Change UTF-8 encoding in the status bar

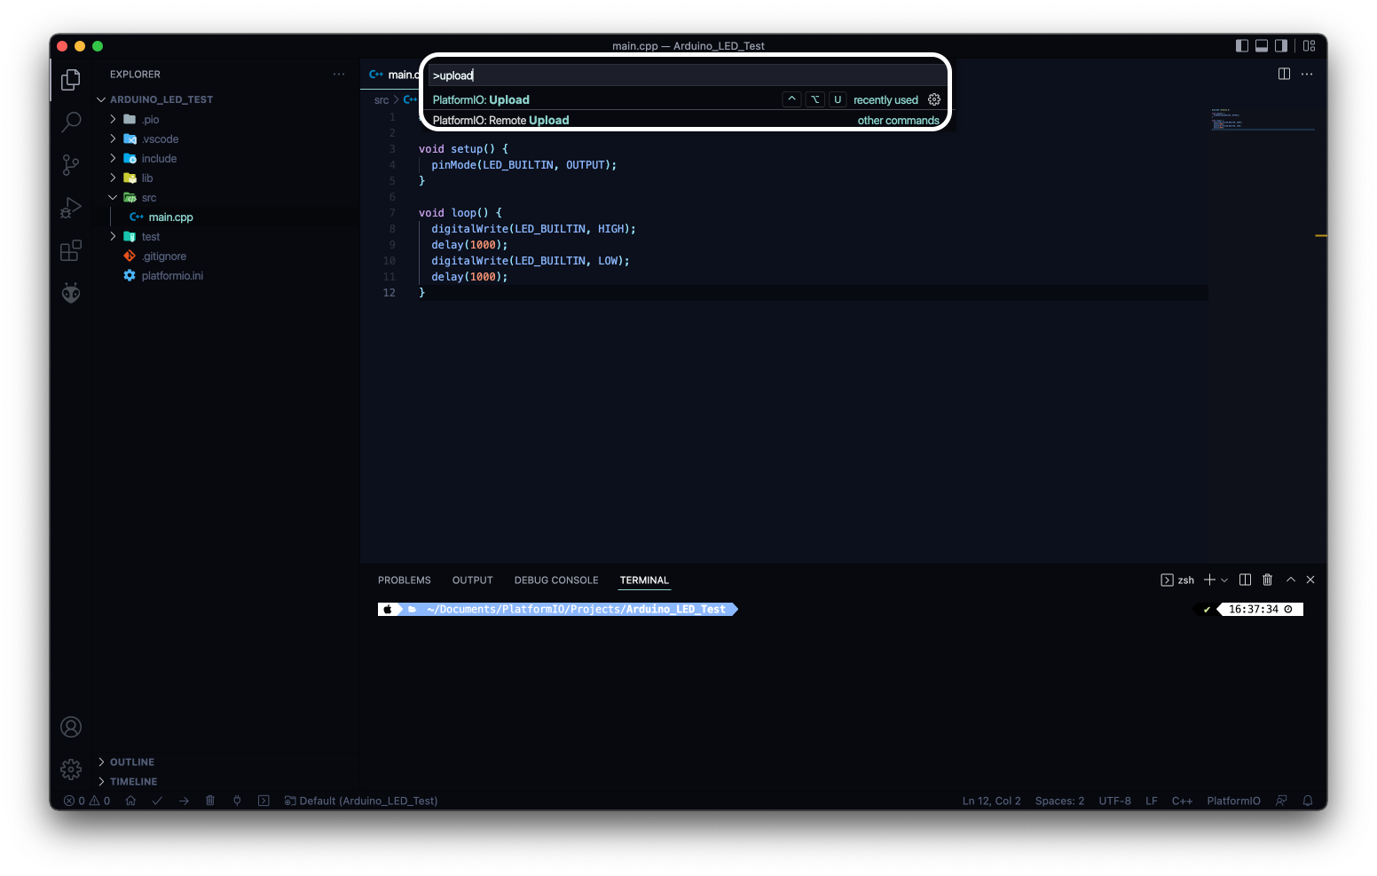[x=1114, y=801]
